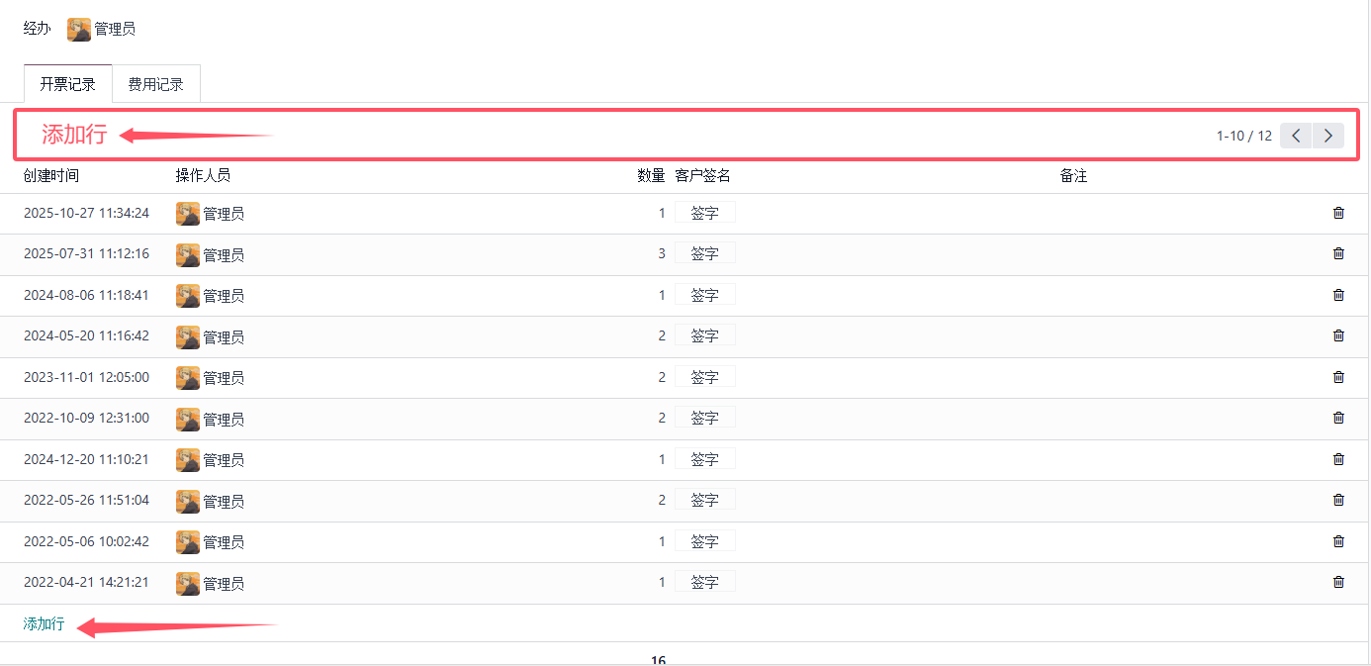Image resolution: width=1371 pixels, height=666 pixels.
Task: Switch to the 费用记录 tab
Action: pos(155,84)
